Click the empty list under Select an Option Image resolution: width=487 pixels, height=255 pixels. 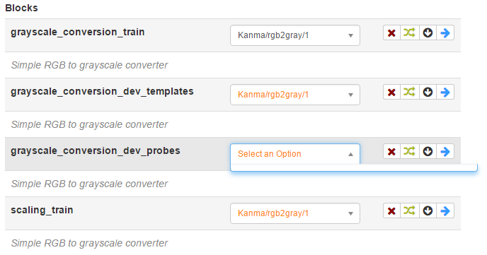click(x=354, y=167)
